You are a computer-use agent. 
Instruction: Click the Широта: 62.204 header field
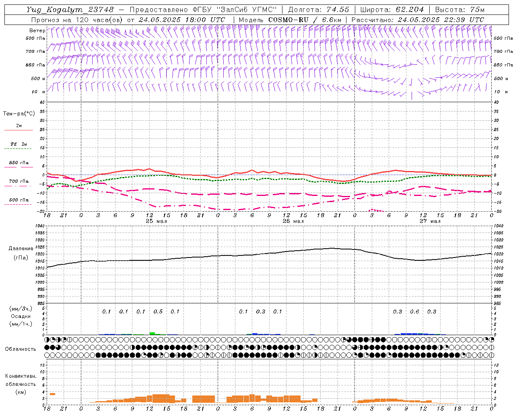[392, 10]
